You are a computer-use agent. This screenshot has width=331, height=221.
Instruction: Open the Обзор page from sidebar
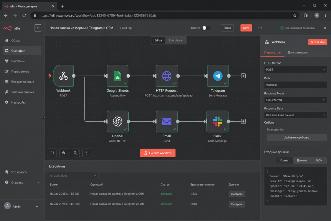coord(22,40)
